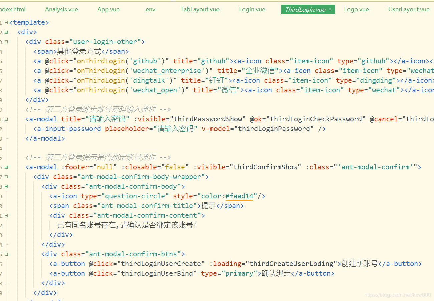Click the a-input-password tag name

pos(69,129)
